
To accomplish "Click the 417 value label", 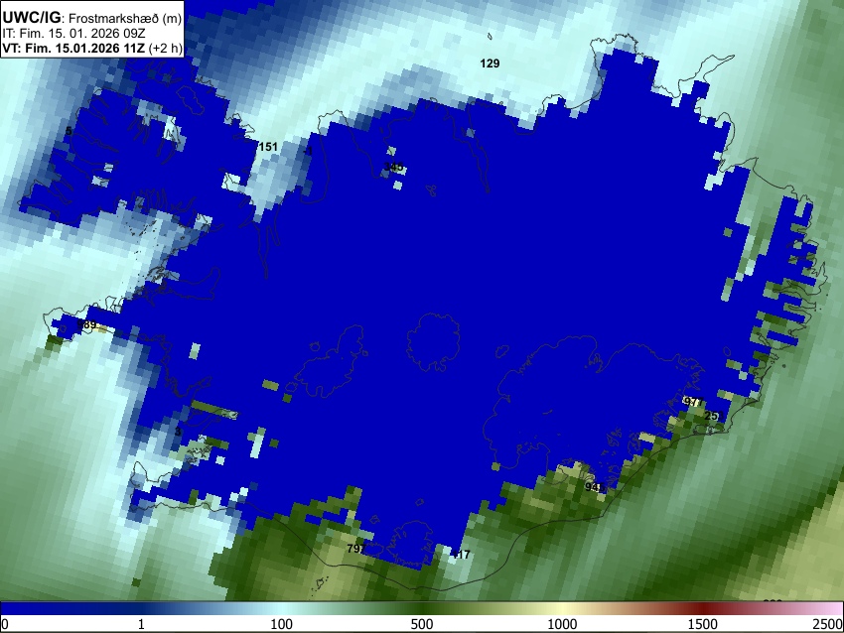I will (460, 554).
